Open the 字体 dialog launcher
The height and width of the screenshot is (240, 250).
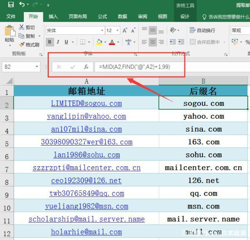pos(136,55)
